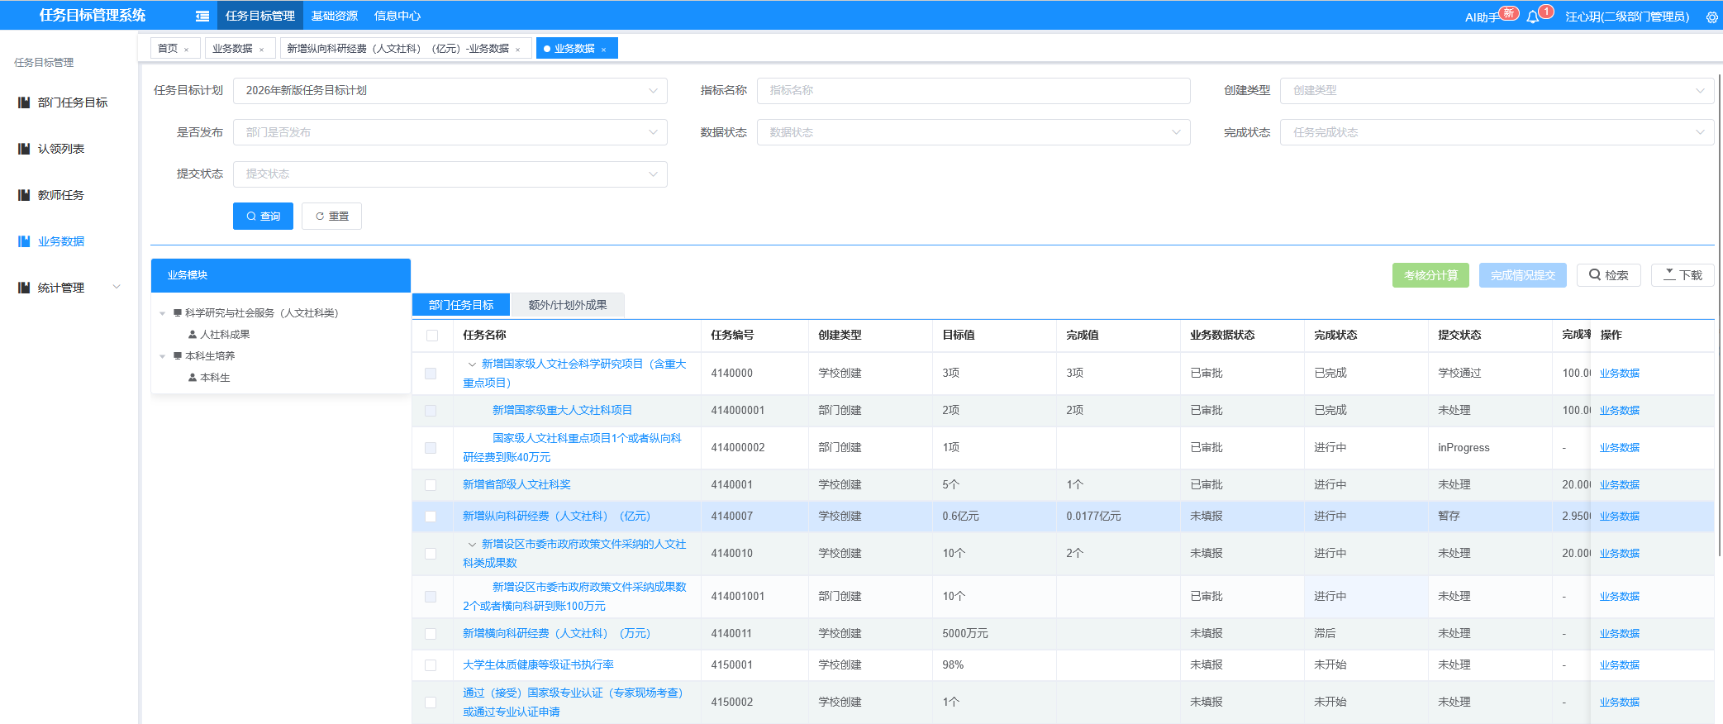The width and height of the screenshot is (1723, 724).
Task: Collapse 科学研究与社会服务 tree node
Action: click(x=163, y=313)
